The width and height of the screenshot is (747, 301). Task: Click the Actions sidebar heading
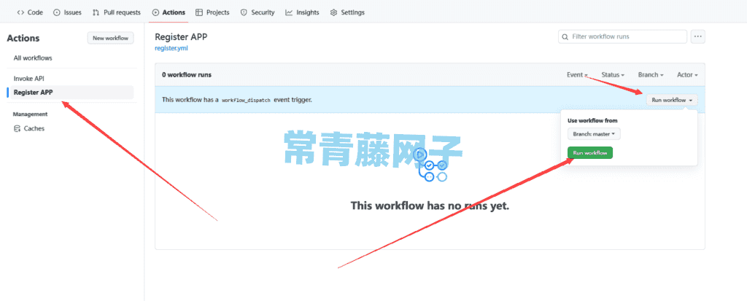coord(23,38)
